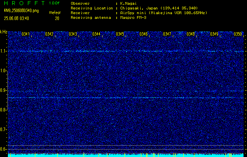Viewport: 247px width, 157px height.
Task: Click the 0349 time marker
Action: point(214,34)
